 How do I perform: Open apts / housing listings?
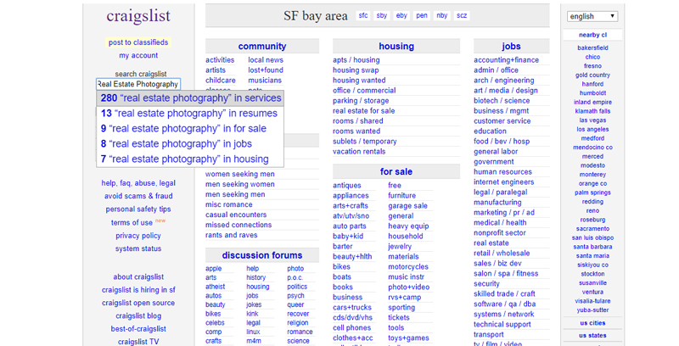click(356, 60)
